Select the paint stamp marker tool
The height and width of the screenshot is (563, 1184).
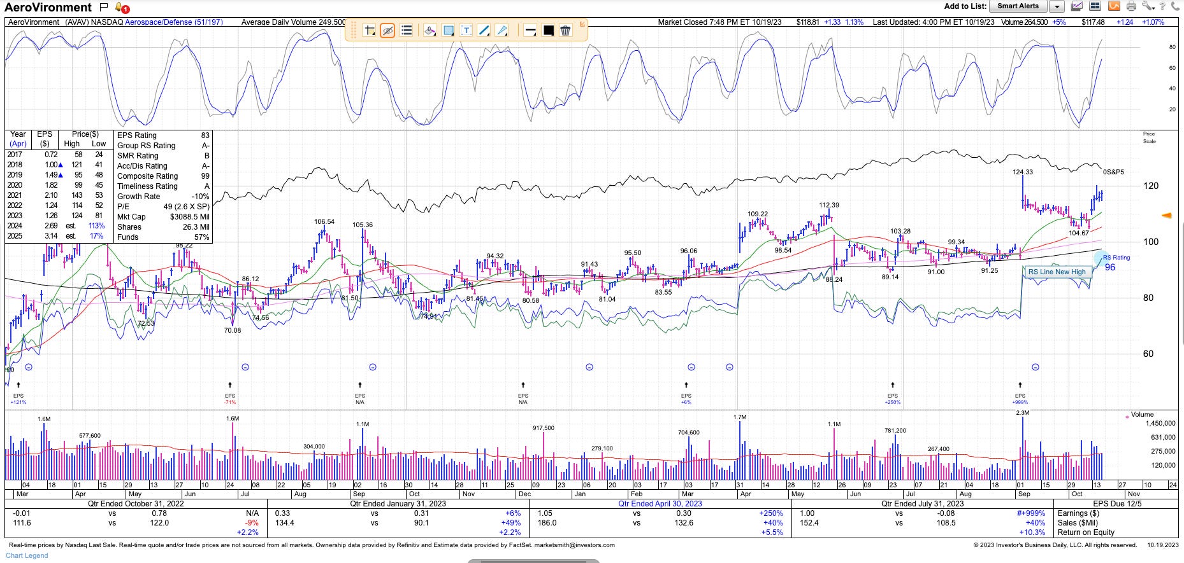[430, 31]
